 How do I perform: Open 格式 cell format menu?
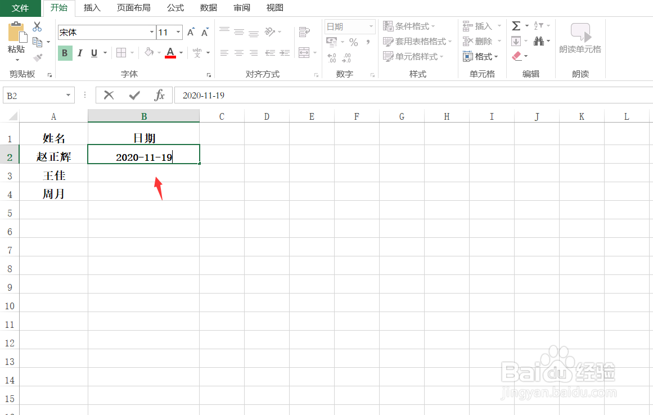coord(480,56)
